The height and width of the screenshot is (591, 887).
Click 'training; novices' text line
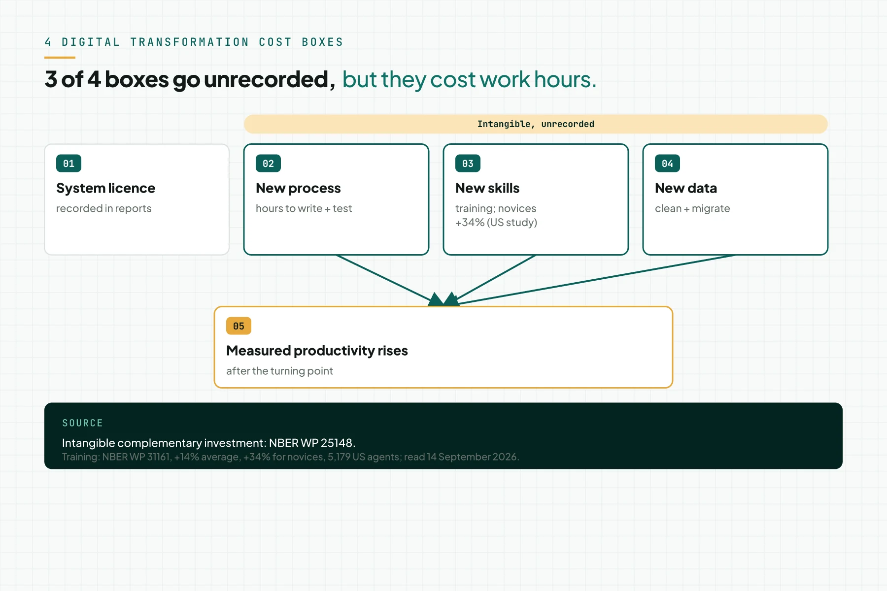point(496,208)
